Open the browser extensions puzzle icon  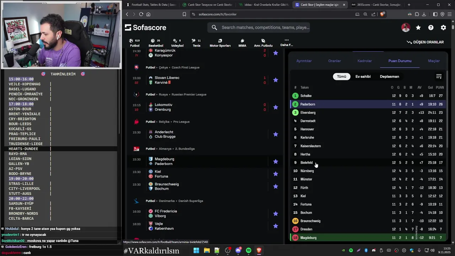pyautogui.click(x=417, y=14)
